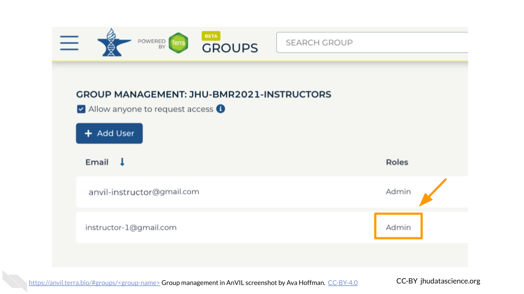Click the green Terra hexagon logo
This screenshot has height=294, width=524.
(178, 43)
